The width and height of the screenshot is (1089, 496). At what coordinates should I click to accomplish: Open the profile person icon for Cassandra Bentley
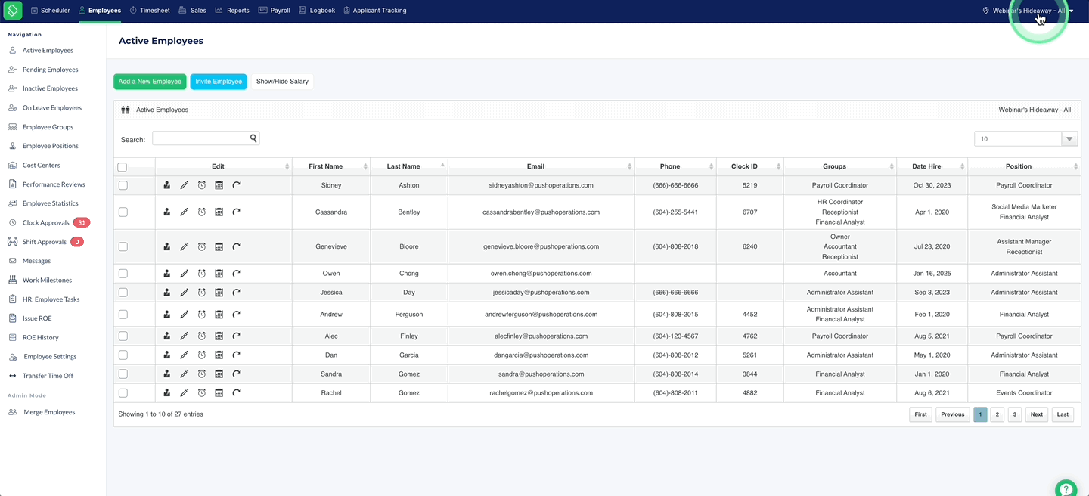(167, 212)
